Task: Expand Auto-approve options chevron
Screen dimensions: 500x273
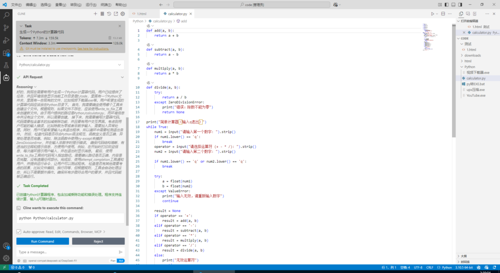Action: point(104,232)
